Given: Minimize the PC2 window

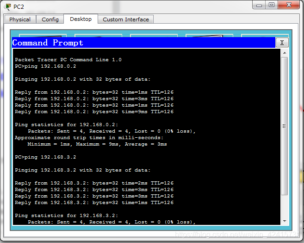Looking at the screenshot, I should tap(259, 5).
